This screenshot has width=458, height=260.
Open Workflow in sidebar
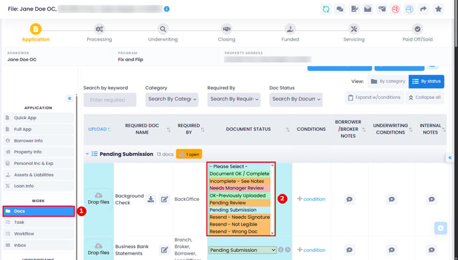(x=38, y=234)
